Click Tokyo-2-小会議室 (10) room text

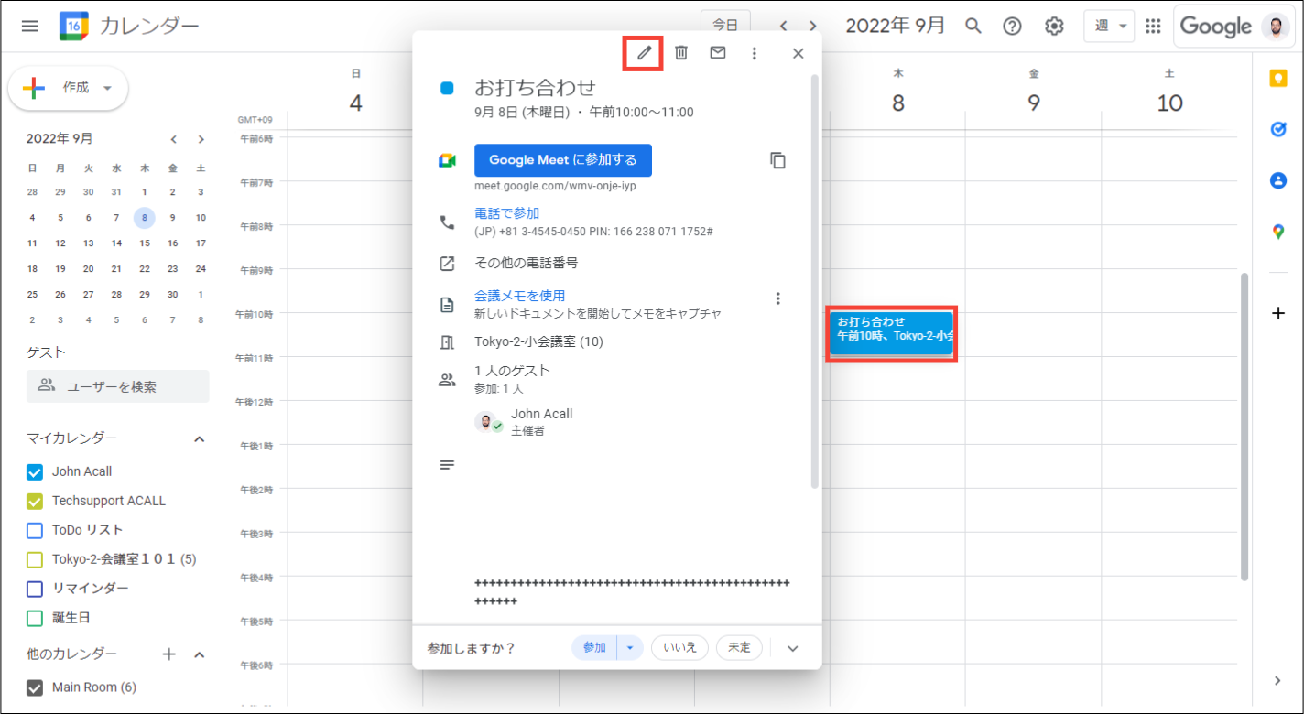[538, 342]
